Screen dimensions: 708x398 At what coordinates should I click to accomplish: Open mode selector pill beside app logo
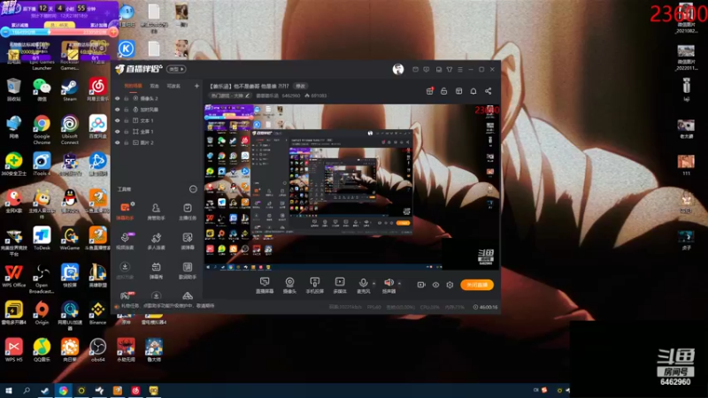tap(176, 69)
